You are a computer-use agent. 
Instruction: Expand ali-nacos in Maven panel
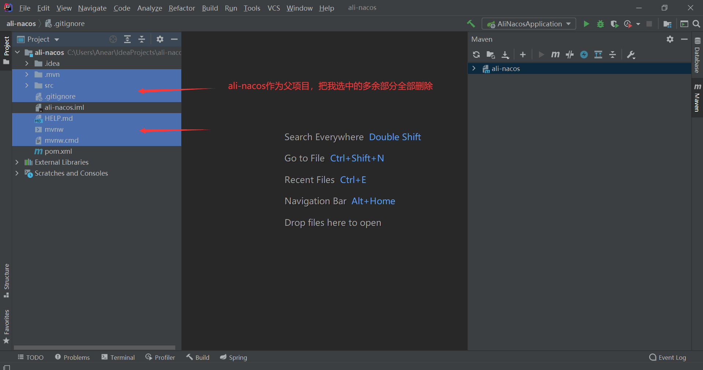(474, 68)
